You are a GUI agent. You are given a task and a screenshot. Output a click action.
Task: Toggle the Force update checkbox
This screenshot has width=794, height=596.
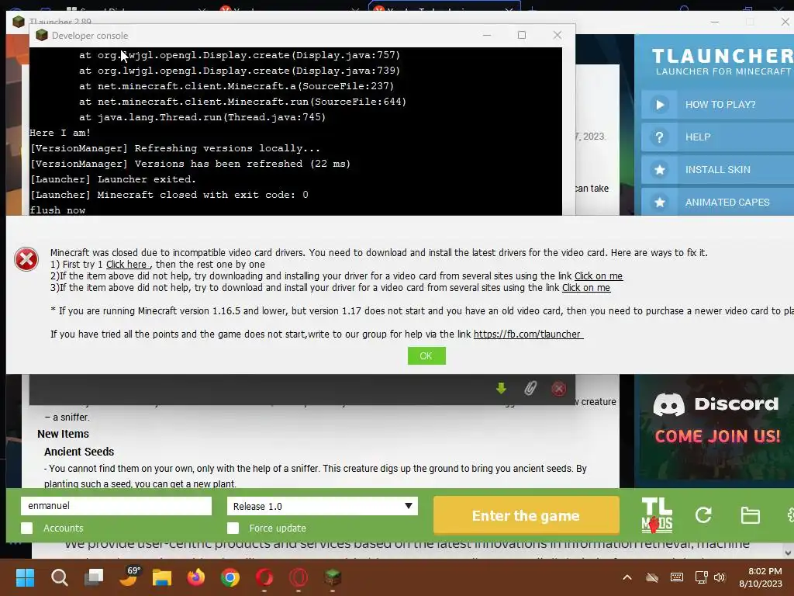(x=233, y=528)
